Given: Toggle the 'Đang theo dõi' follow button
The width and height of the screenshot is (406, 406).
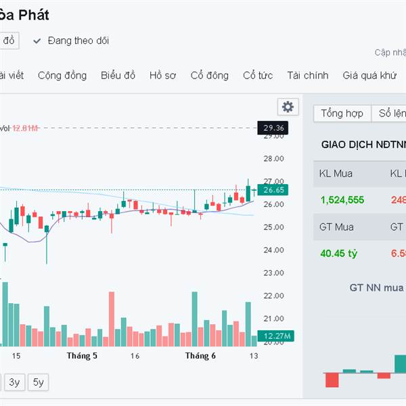Looking at the screenshot, I should [x=71, y=41].
